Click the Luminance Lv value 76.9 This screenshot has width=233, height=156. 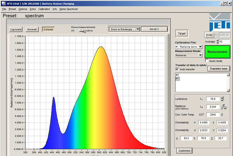[x=213, y=99]
